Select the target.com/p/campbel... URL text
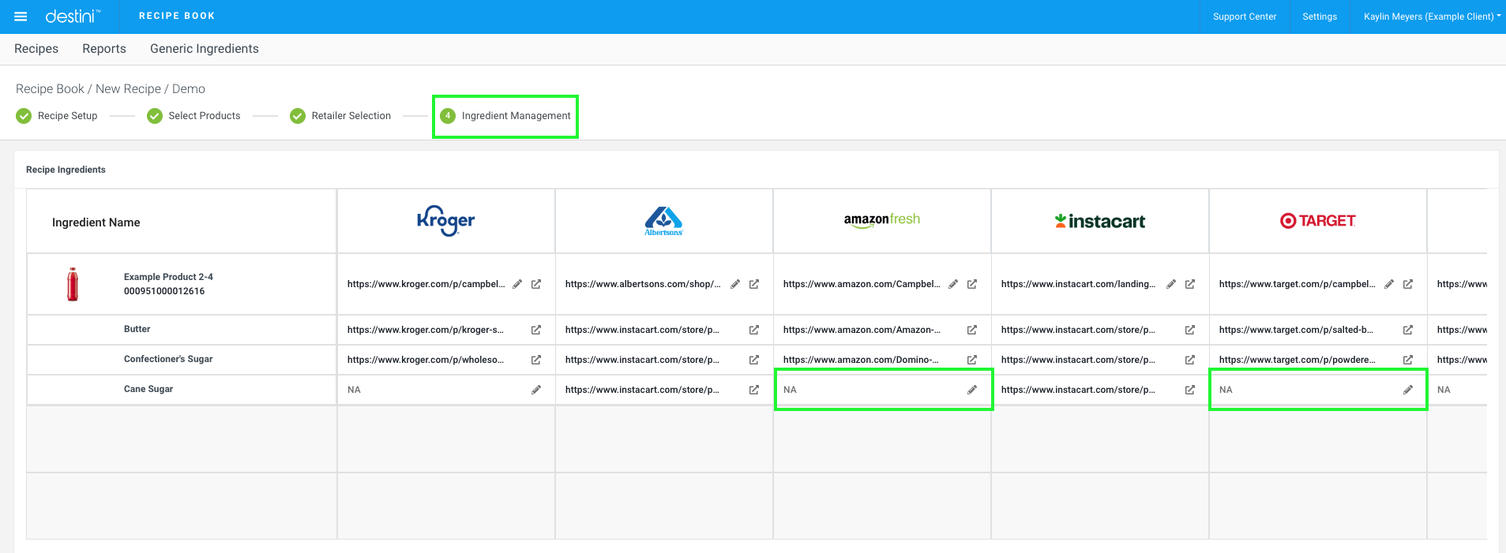This screenshot has width=1506, height=553. (x=1297, y=284)
